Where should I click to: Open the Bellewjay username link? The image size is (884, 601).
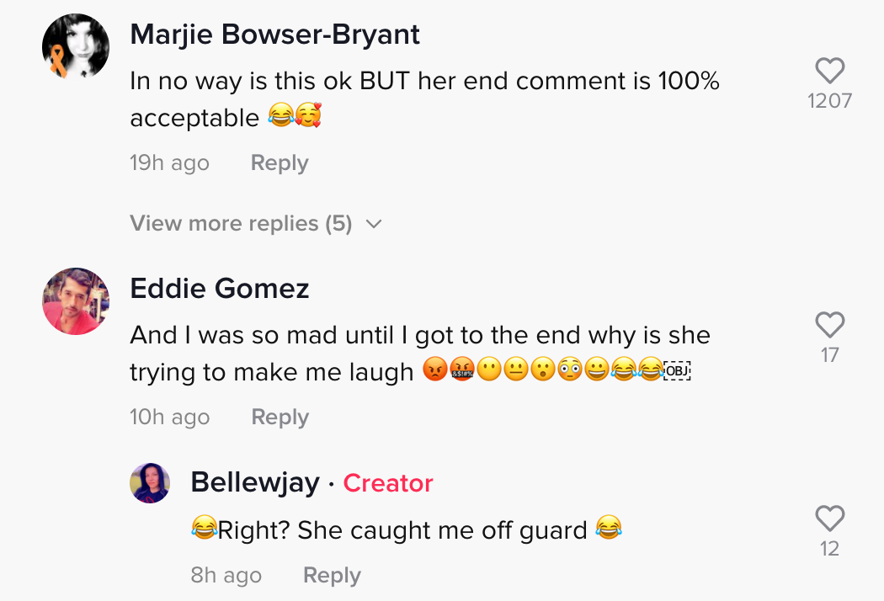pos(255,483)
